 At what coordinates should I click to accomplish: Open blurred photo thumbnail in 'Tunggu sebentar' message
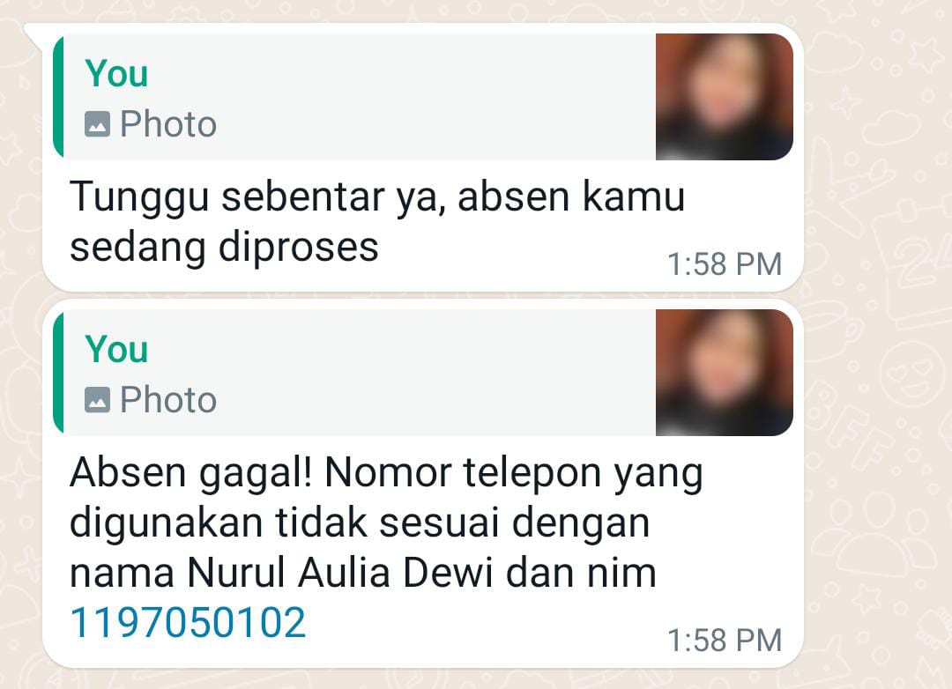point(725,97)
